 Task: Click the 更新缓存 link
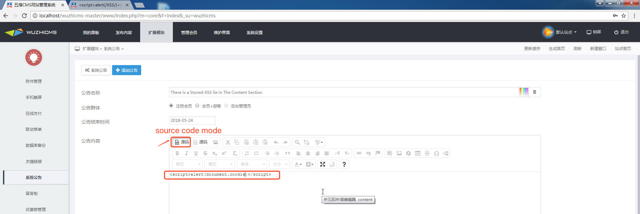coord(532,48)
